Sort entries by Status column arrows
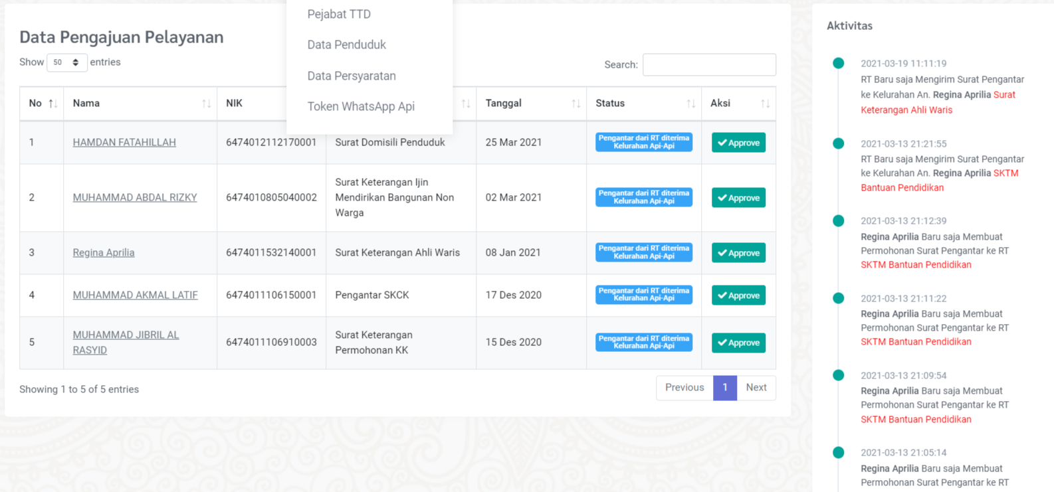Screen dimensions: 1054x492 (x=690, y=104)
